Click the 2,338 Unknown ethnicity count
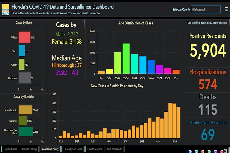The image size is (230, 153). (36, 132)
